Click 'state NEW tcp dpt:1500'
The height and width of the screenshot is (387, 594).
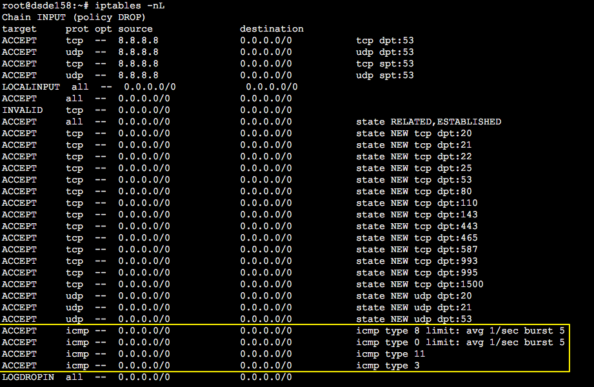point(420,284)
